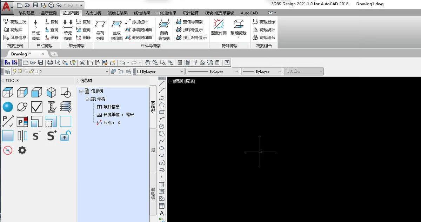
Task: Collapse the 信息树 root tree node
Action: tap(81, 91)
